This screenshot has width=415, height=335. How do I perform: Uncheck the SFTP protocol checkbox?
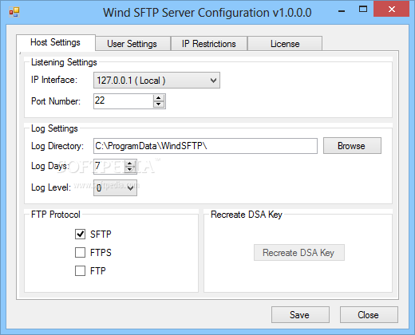tap(80, 235)
